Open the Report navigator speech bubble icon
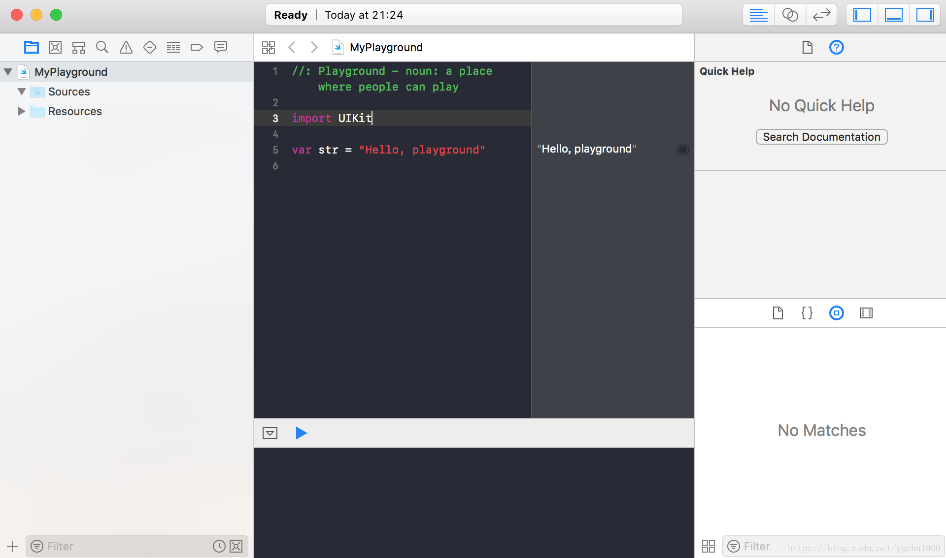 (x=221, y=47)
